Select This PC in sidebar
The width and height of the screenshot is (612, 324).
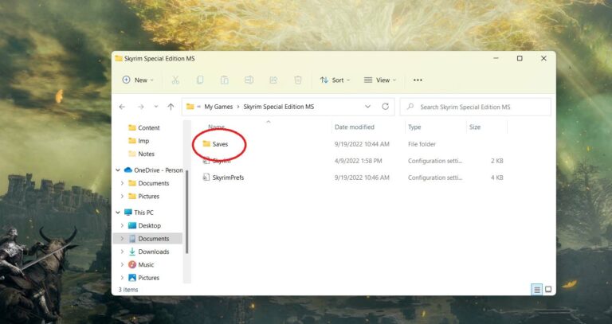[143, 213]
